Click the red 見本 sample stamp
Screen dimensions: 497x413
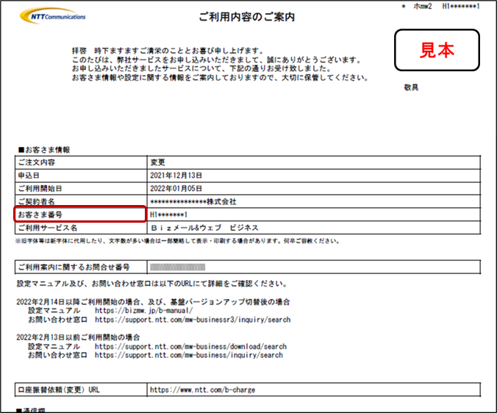437,50
